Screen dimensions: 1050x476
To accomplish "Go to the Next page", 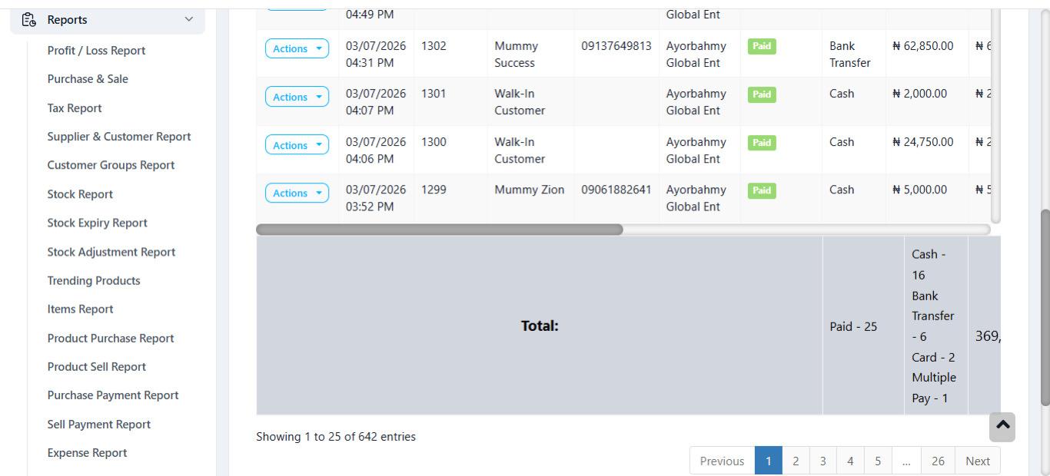I will 978,461.
